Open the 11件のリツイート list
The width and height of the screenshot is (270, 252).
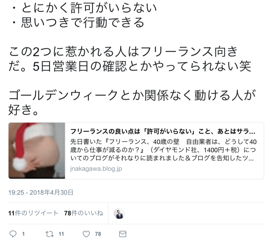(x=33, y=213)
